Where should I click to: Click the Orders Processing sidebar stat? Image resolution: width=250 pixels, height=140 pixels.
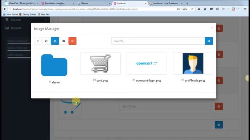(x=17, y=48)
